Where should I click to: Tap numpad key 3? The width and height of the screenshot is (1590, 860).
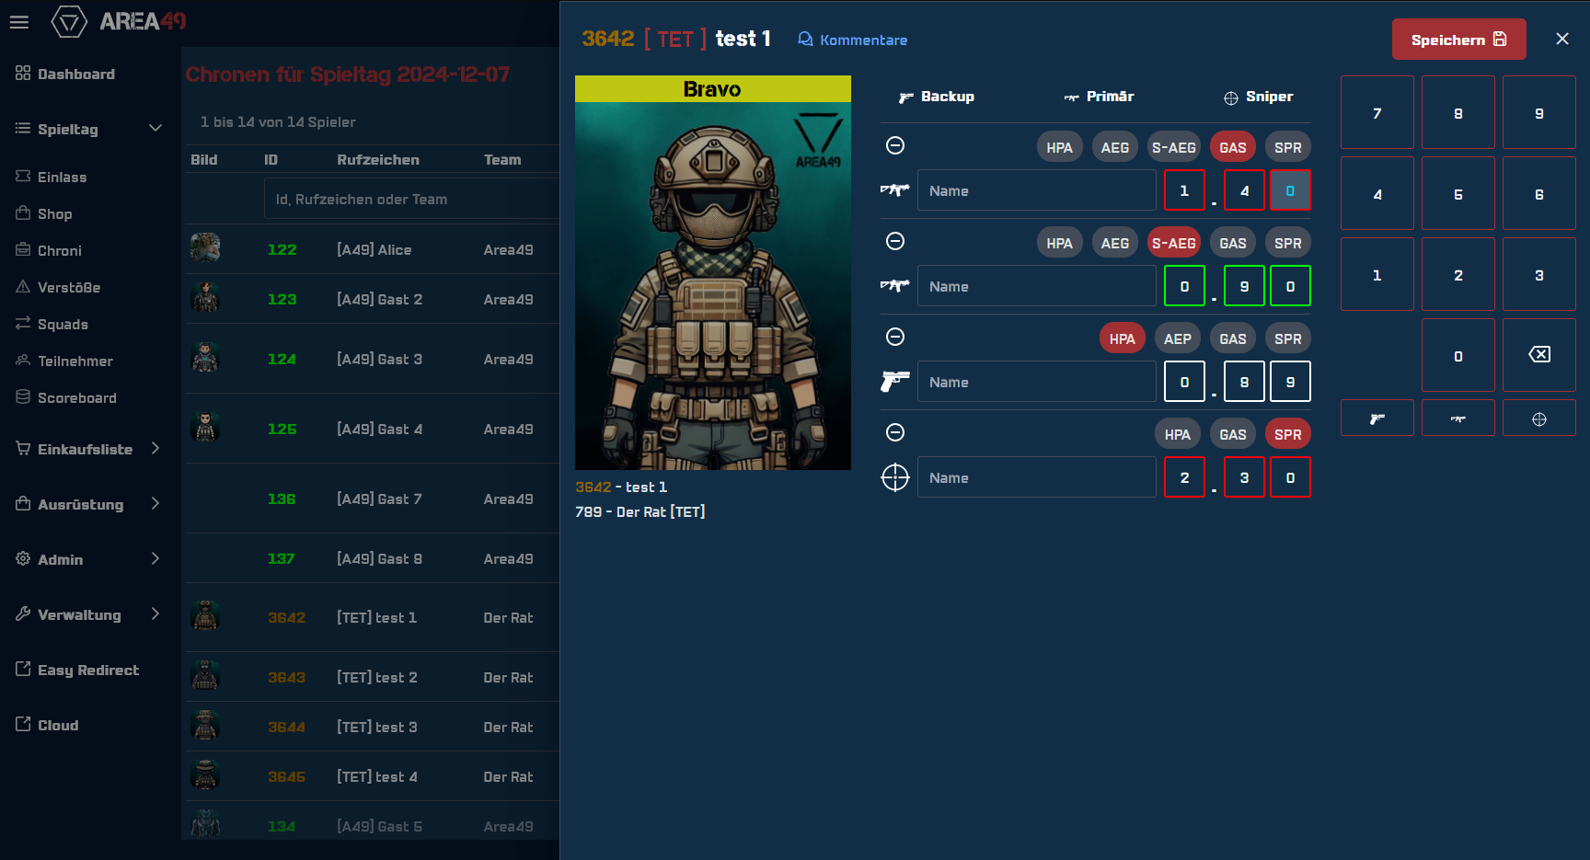(x=1539, y=274)
